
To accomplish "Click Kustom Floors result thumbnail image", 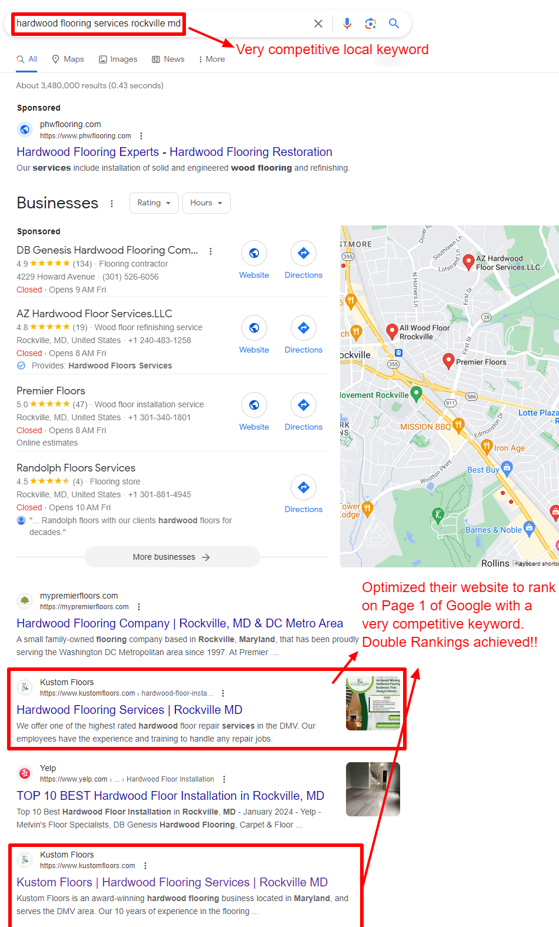I will click(373, 703).
